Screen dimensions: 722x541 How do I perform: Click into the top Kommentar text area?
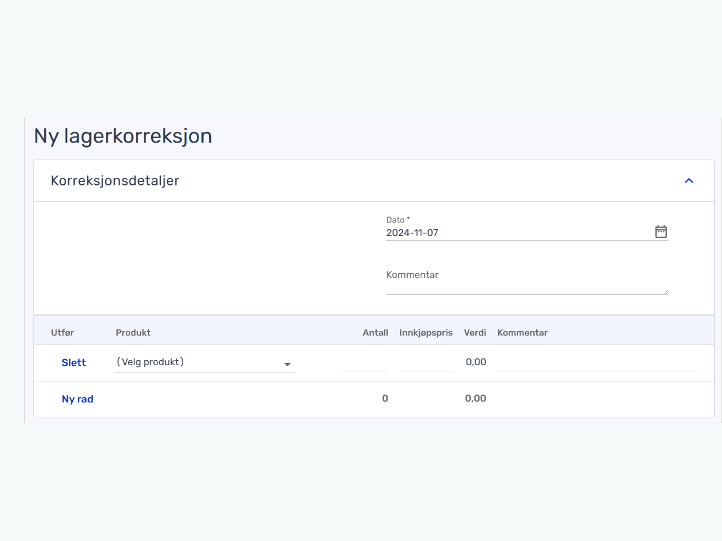point(527,282)
